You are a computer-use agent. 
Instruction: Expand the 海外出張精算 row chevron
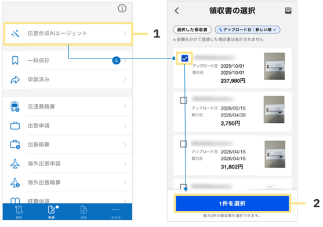pyautogui.click(x=125, y=182)
